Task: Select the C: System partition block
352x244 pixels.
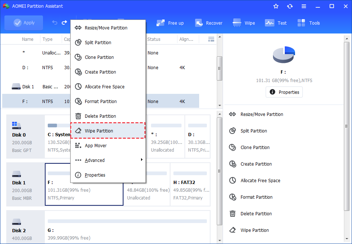Action: click(x=58, y=137)
